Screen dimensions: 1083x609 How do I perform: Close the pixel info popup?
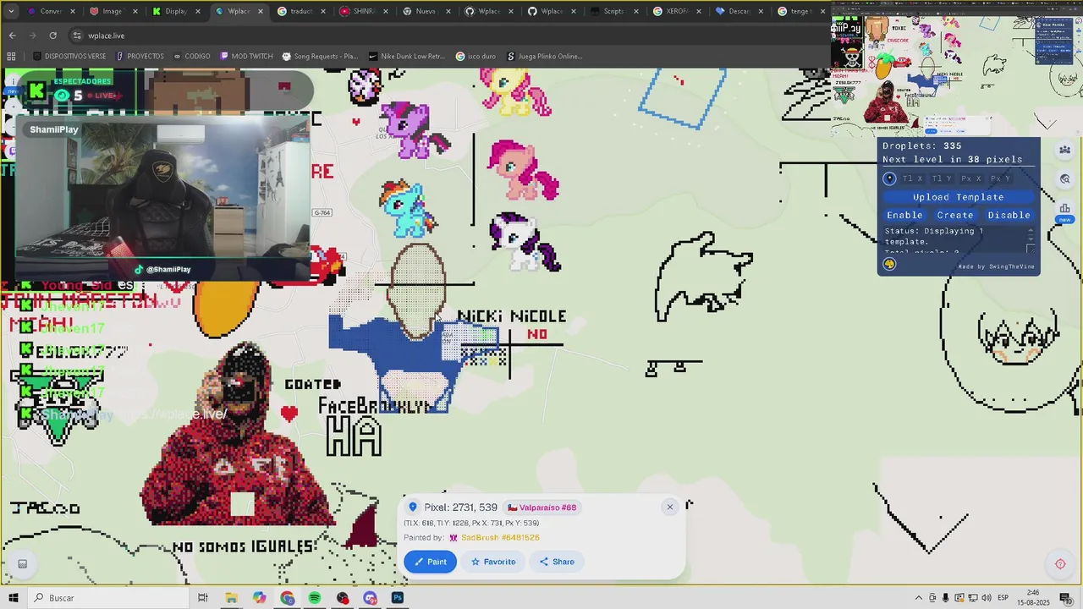(669, 507)
